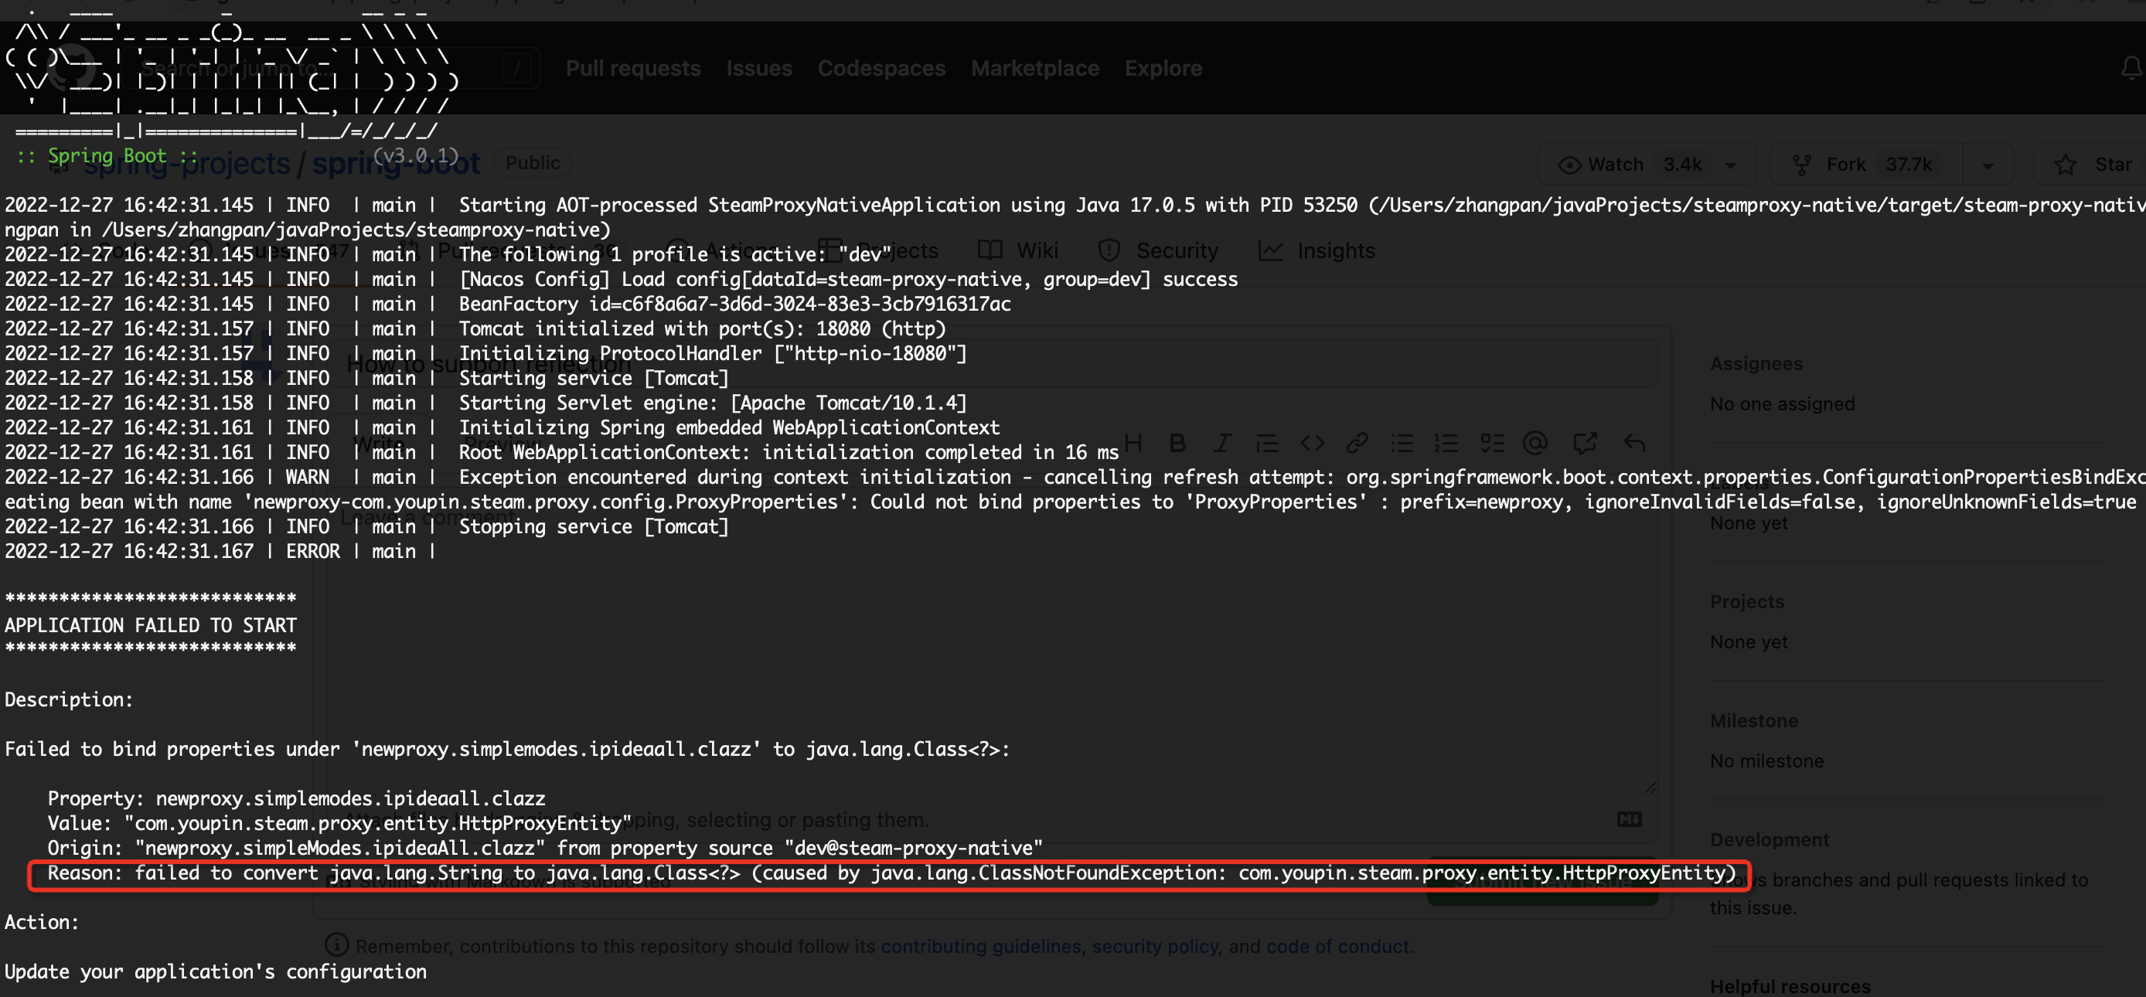Open the cross-reference icon in the toolbar
The image size is (2146, 997).
click(x=1585, y=442)
